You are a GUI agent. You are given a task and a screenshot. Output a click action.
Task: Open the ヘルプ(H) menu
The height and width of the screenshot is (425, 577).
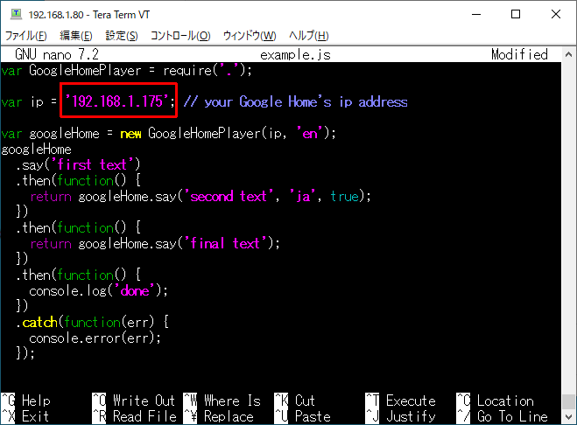pos(309,36)
